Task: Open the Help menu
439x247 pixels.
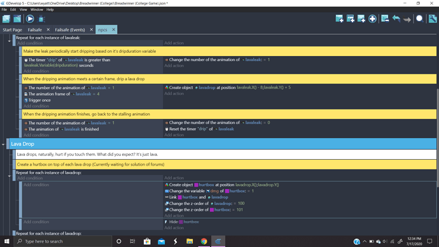Action: [x=50, y=10]
